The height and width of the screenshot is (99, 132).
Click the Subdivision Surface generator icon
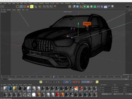click(84, 7)
